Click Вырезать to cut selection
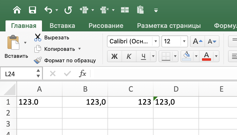 52,38
